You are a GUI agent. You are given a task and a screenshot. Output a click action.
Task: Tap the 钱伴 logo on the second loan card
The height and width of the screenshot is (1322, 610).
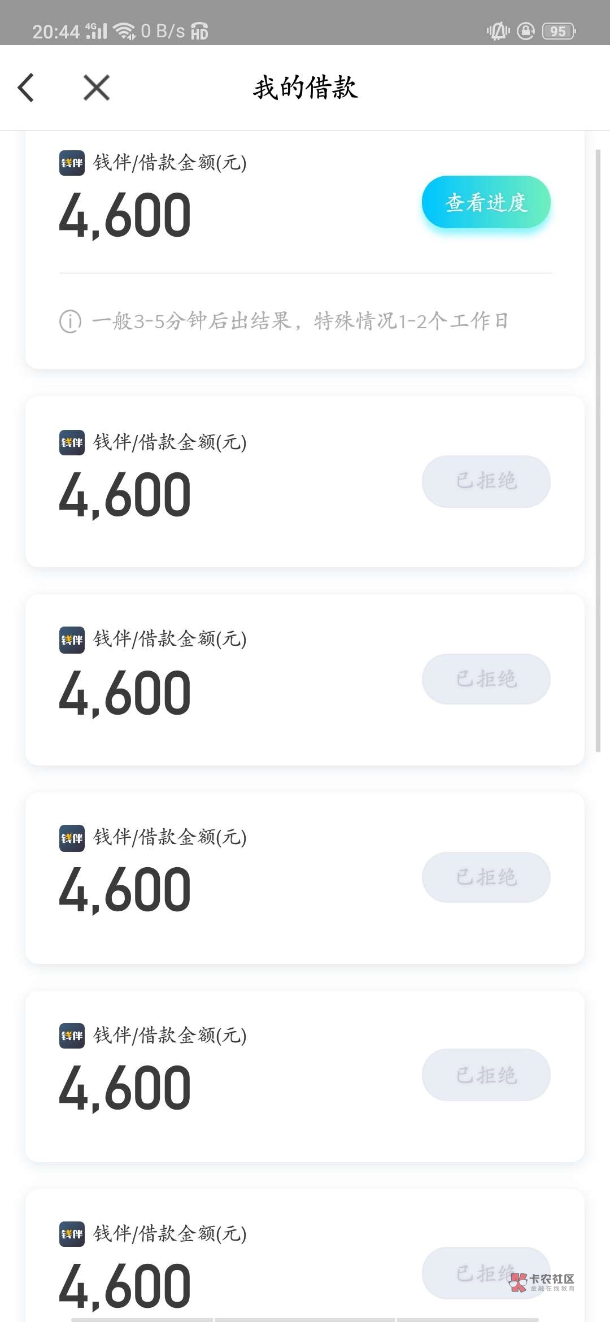pyautogui.click(x=72, y=442)
